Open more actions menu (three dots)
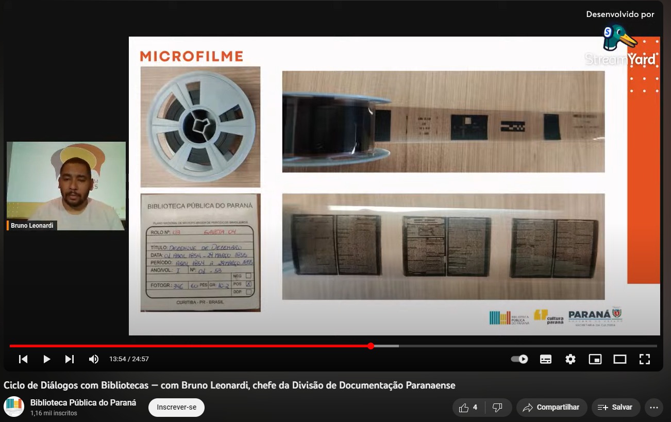 click(653, 408)
